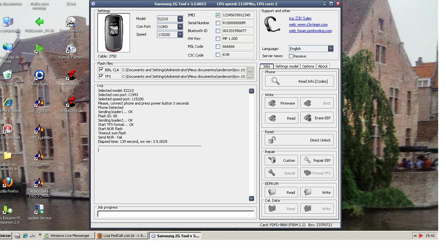Screen dimensions: 446x251
Task: Enable the HW Rev checkbox
Action: coord(218,39)
